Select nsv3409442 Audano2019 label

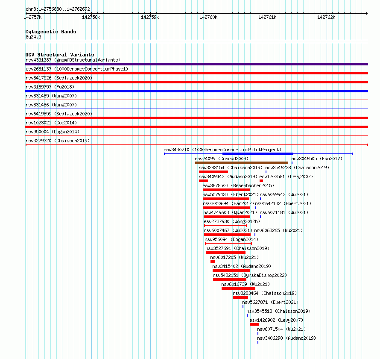(x=228, y=177)
